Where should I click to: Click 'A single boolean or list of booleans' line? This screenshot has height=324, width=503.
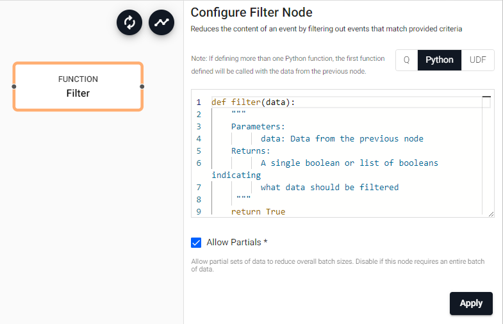349,163
